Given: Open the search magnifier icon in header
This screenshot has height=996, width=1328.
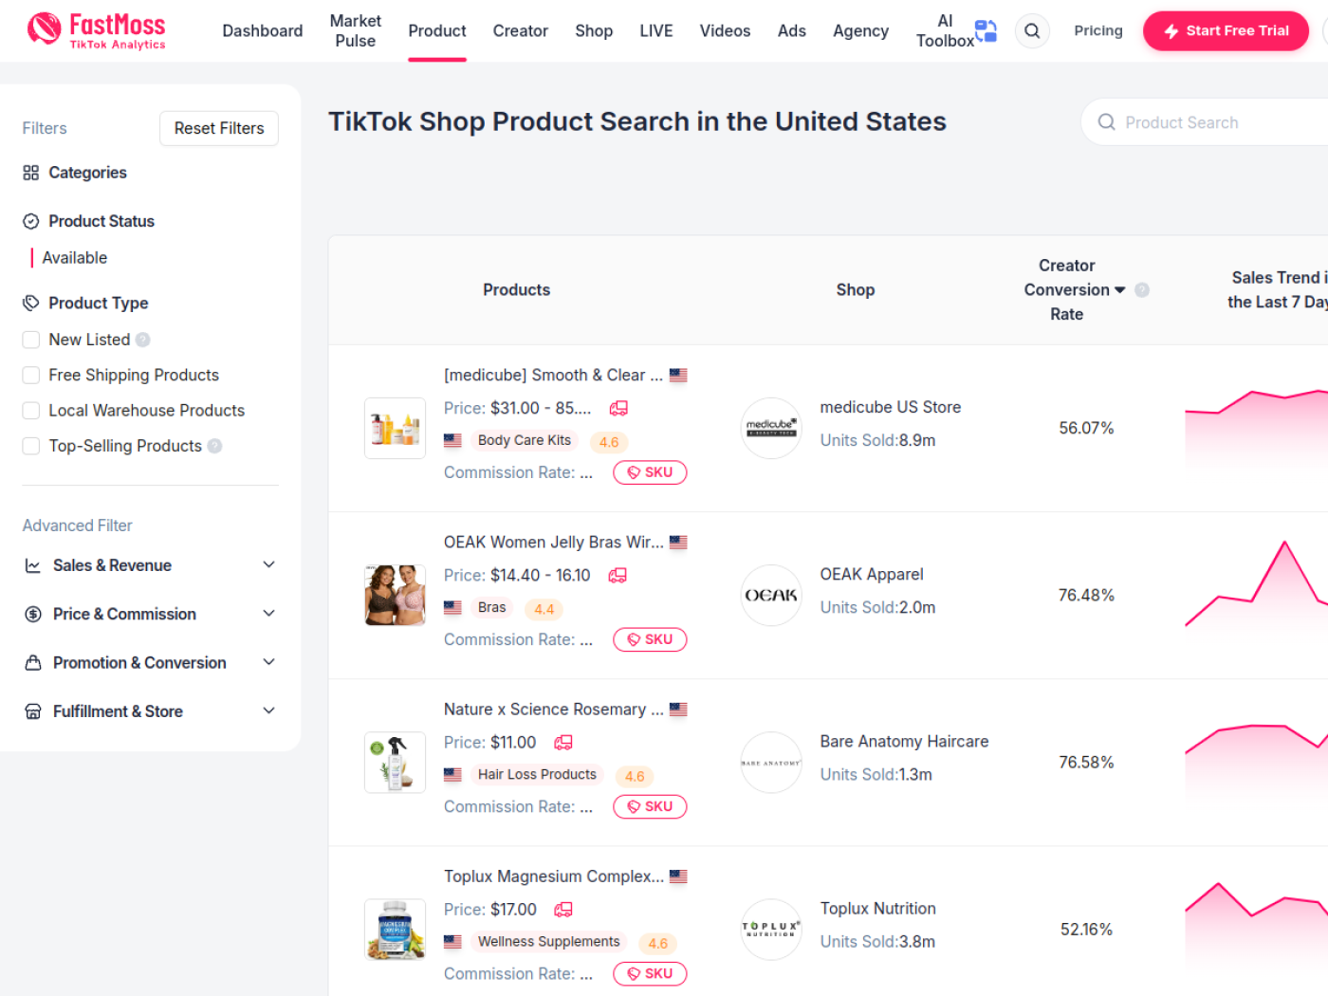Looking at the screenshot, I should point(1032,31).
